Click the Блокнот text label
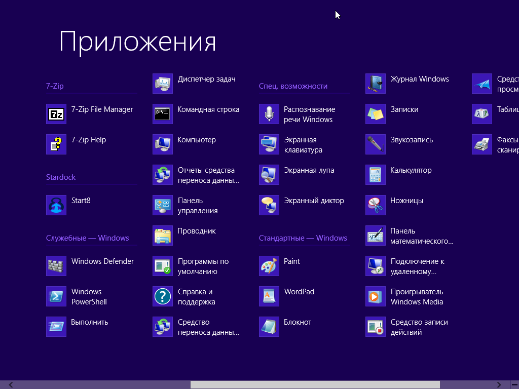Viewport: 519px width, 389px height. [298, 322]
